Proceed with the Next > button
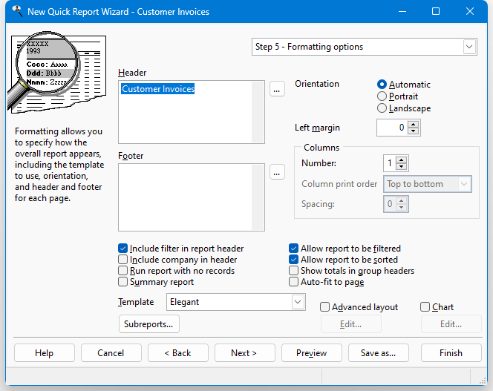This screenshot has width=493, height=391. coord(244,353)
